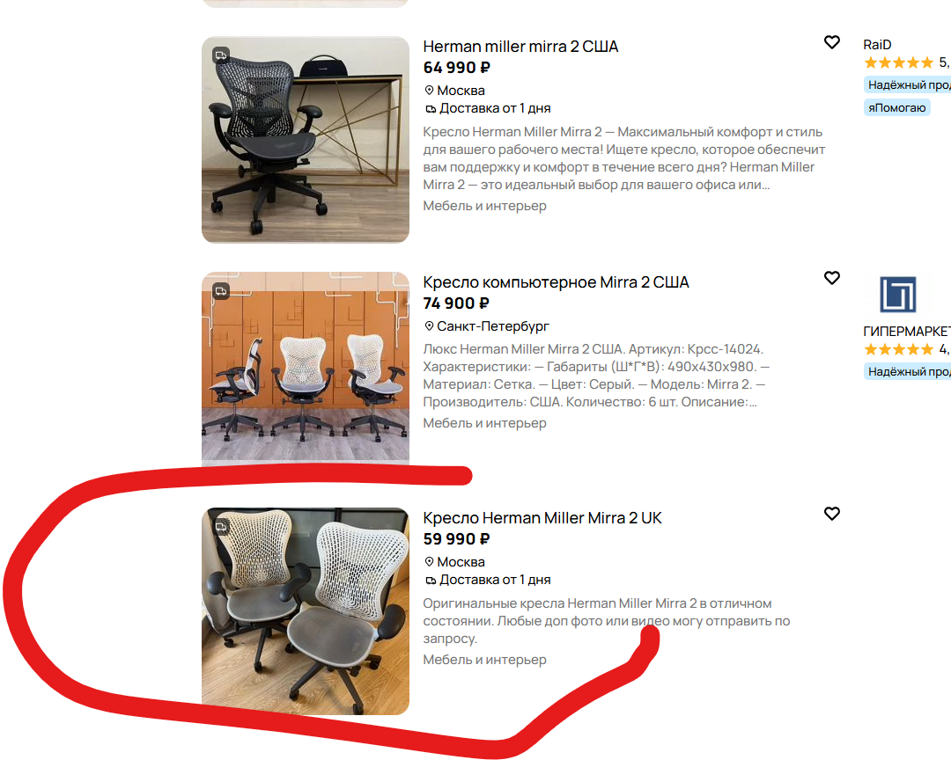The height and width of the screenshot is (760, 951).
Task: Click delivery truck badge on black chair photo
Action: tap(221, 55)
